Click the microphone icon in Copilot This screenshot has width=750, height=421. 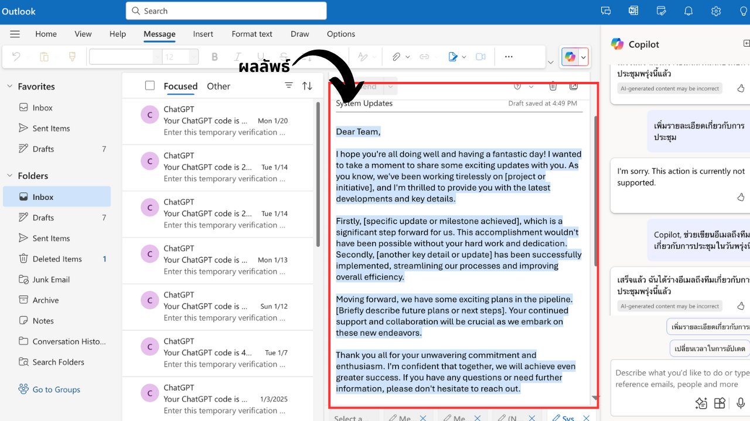click(x=741, y=403)
